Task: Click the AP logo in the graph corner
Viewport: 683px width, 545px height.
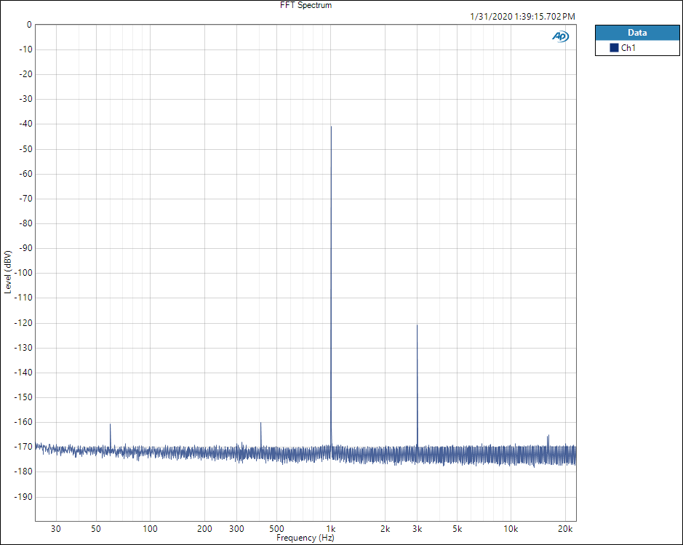Action: point(560,36)
